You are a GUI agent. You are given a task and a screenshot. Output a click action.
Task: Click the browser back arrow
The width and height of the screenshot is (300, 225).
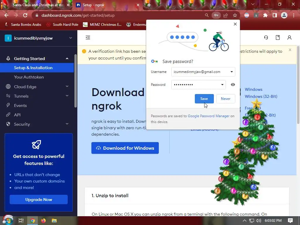coord(6,15)
